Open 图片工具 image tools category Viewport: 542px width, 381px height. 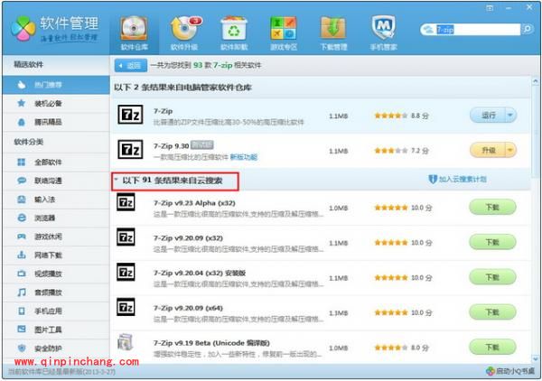56,330
